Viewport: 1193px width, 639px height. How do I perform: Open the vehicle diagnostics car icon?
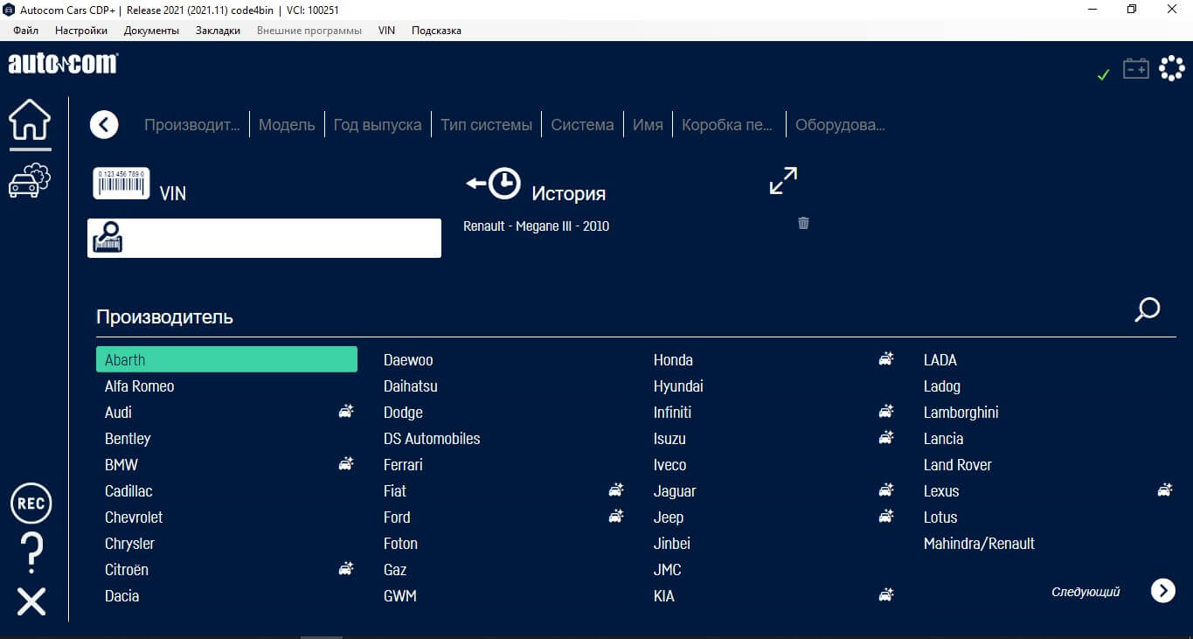30,180
